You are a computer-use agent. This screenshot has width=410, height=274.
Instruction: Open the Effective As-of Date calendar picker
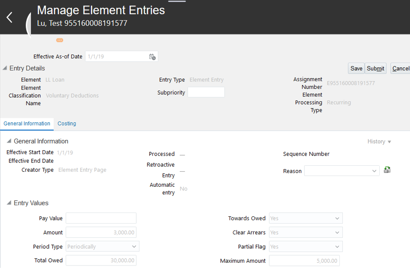coord(152,56)
